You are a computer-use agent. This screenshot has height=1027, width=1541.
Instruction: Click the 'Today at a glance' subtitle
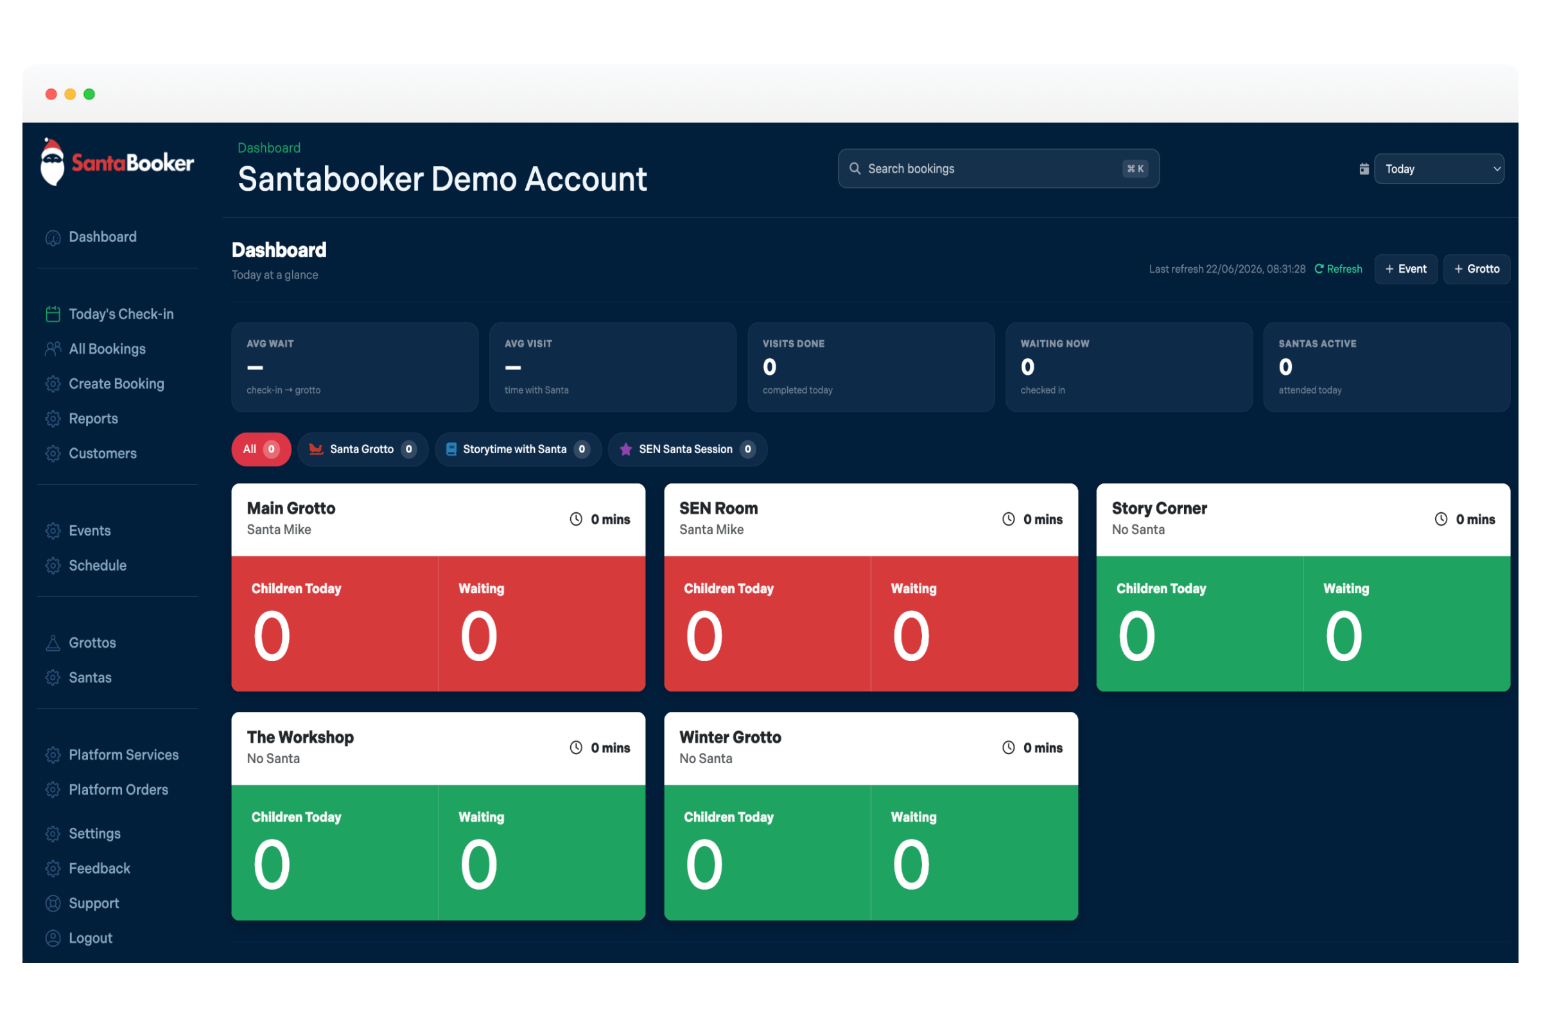pyautogui.click(x=275, y=275)
